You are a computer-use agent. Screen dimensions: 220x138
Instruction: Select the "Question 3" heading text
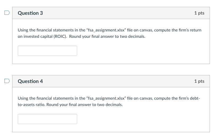pyautogui.click(x=30, y=13)
